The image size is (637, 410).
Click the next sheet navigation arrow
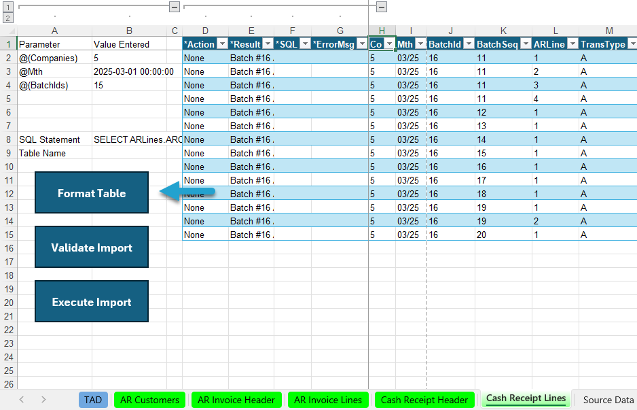point(43,400)
